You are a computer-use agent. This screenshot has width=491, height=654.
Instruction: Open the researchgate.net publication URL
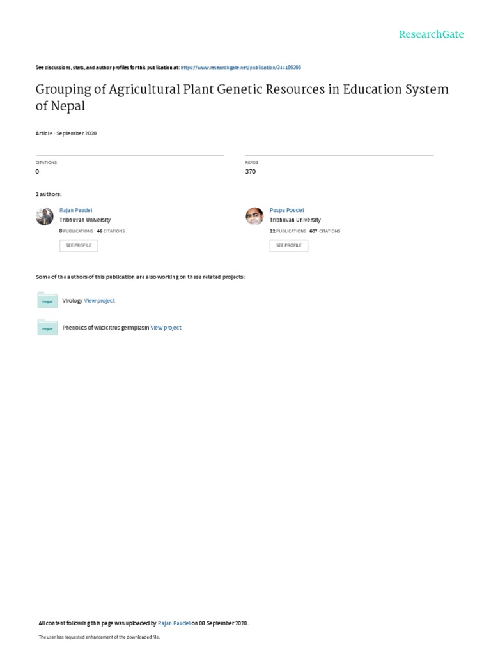tap(241, 67)
